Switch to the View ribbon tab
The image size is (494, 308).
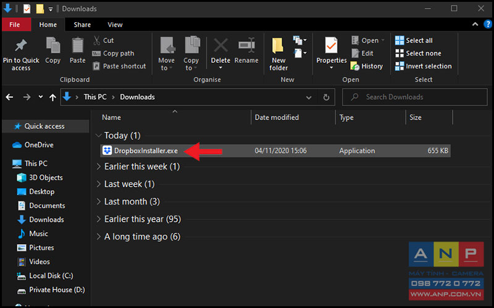pyautogui.click(x=115, y=25)
